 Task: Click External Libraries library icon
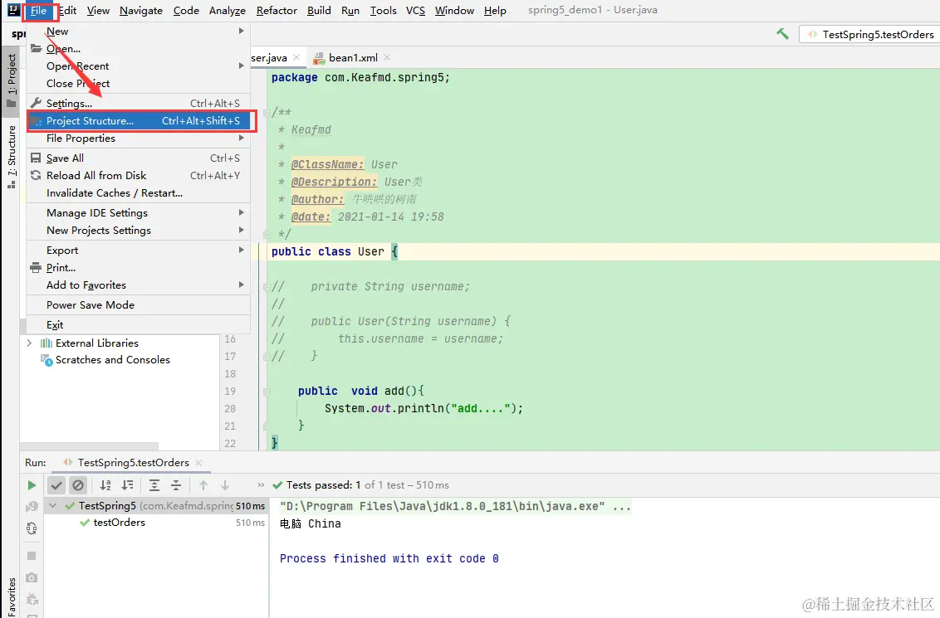pos(47,343)
